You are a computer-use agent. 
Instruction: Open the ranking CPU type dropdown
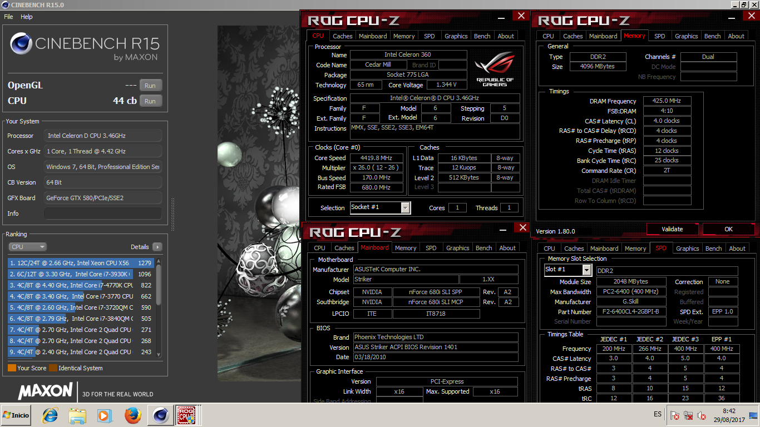click(x=27, y=247)
